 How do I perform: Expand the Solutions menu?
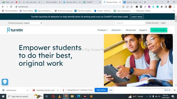tap(117, 30)
